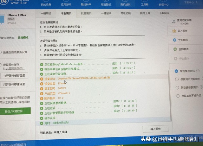The width and height of the screenshot is (203, 146).
Task: Click the 立即刷机 lightning icon
Action: [x=174, y=40]
